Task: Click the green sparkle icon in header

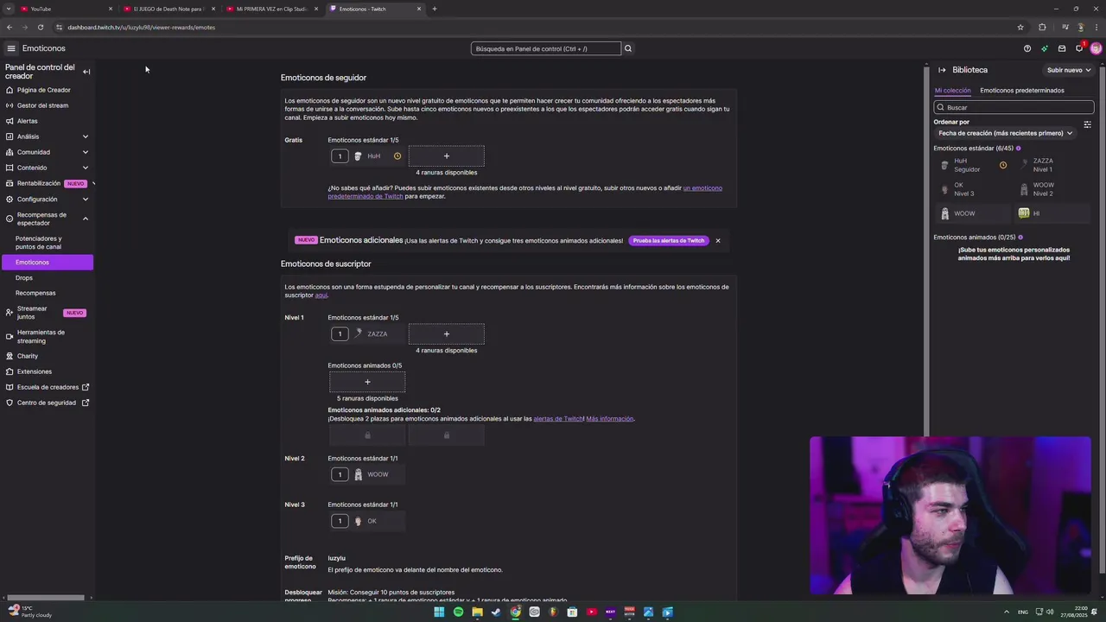Action: 1045,48
